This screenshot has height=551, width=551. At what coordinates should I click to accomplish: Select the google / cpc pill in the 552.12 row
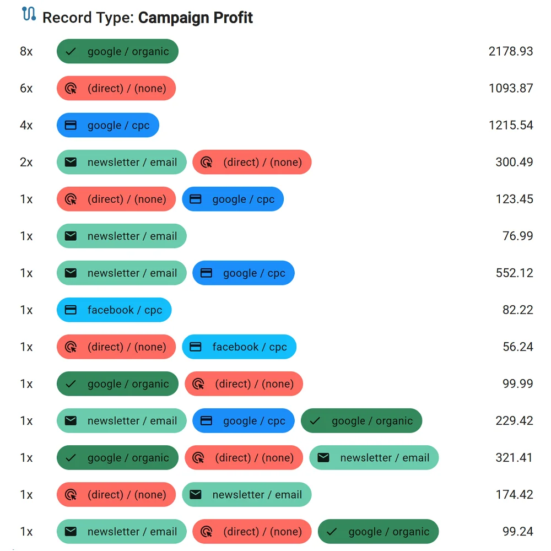point(243,273)
